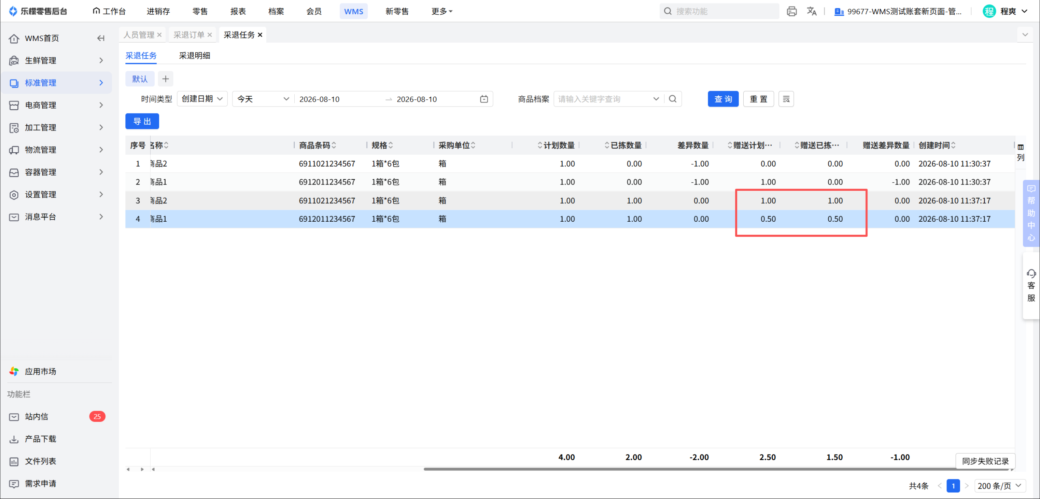
Task: Open 进销存 top menu
Action: 158,11
